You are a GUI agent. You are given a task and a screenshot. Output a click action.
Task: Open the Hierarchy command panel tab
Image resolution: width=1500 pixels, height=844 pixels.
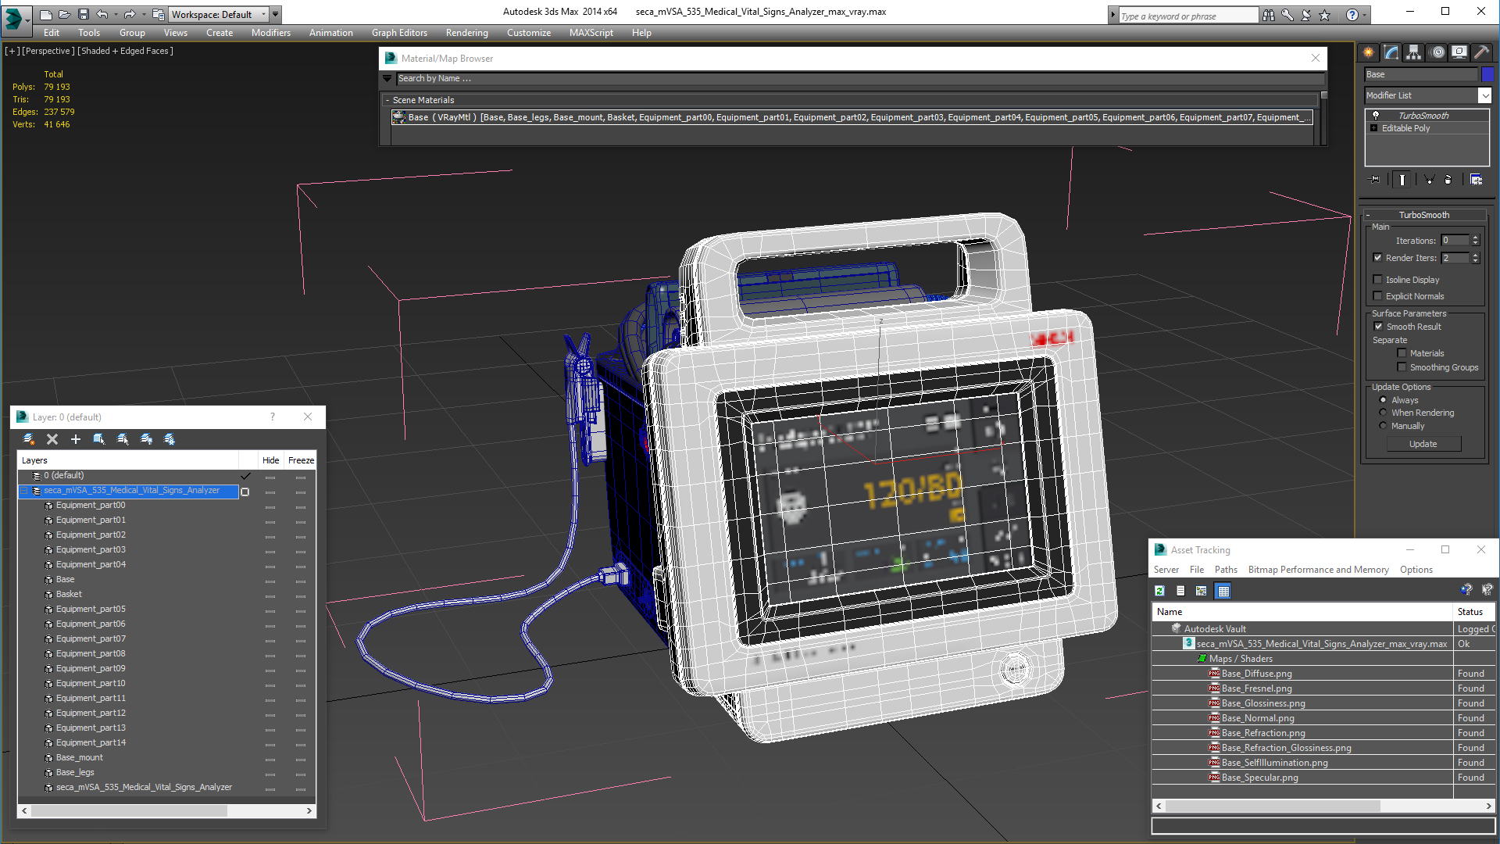1414,52
